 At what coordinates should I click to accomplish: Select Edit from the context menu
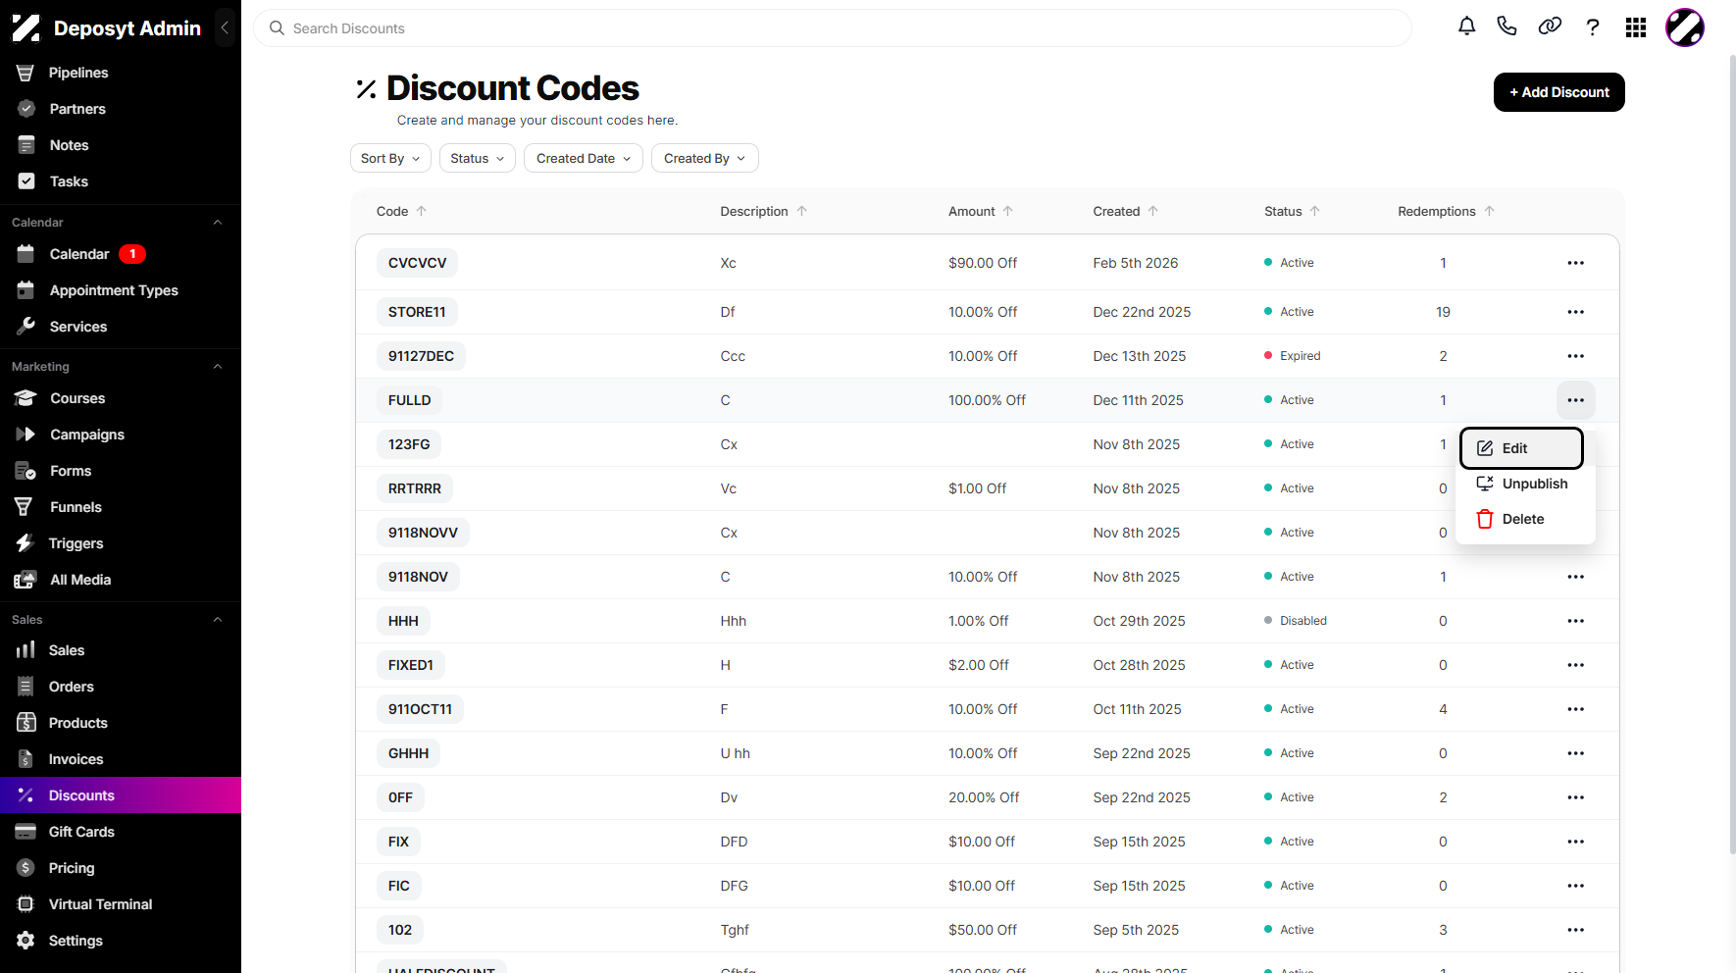(1521, 448)
